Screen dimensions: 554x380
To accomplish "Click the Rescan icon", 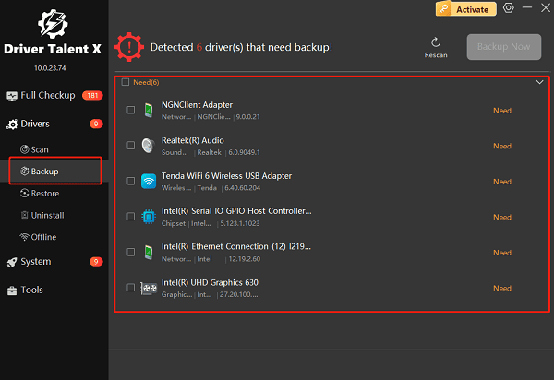I will pyautogui.click(x=435, y=42).
